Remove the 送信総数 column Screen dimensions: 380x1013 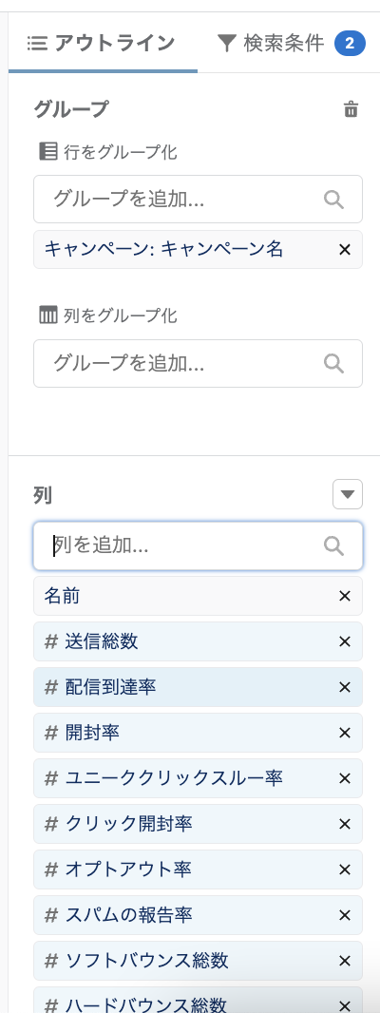click(x=345, y=641)
